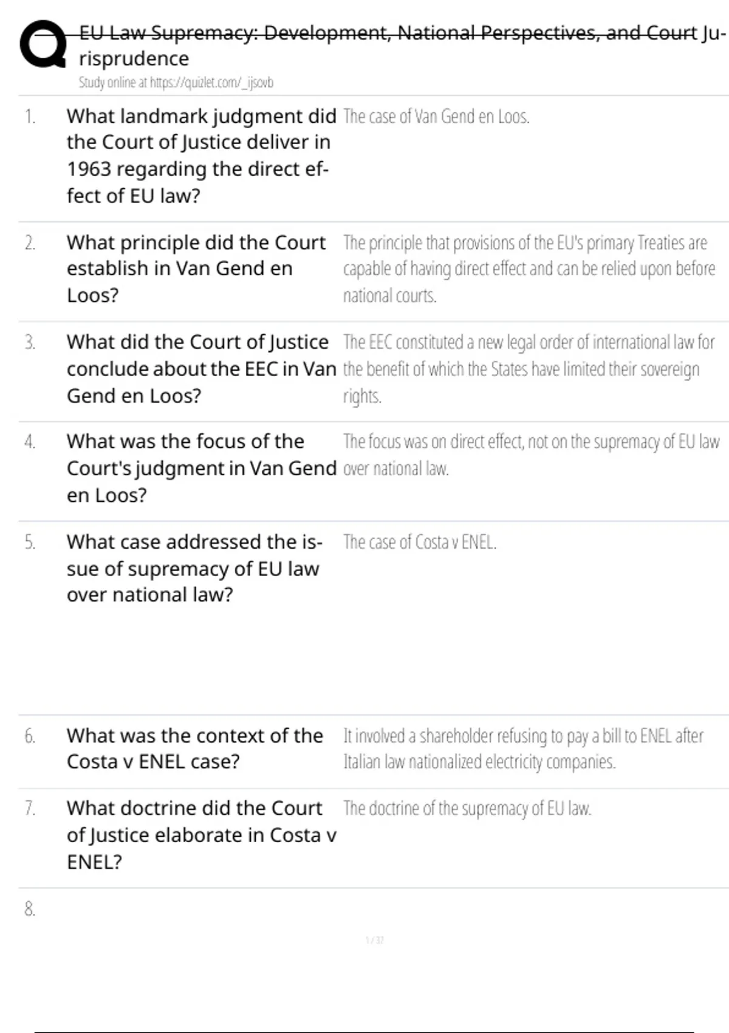The width and height of the screenshot is (729, 1033).
Task: Select question 7 about the doctrine elaborated
Action: tap(200, 835)
